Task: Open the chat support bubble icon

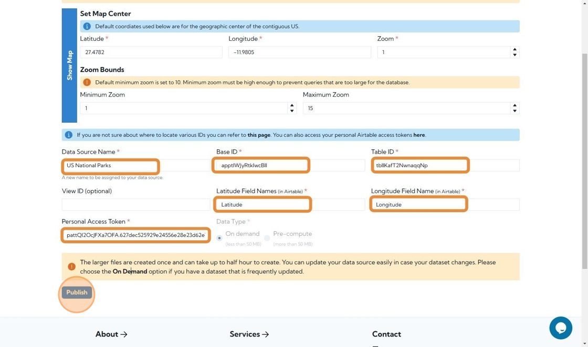Action: (561, 328)
